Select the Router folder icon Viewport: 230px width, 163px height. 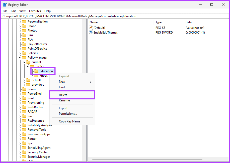pyautogui.click(x=24, y=139)
